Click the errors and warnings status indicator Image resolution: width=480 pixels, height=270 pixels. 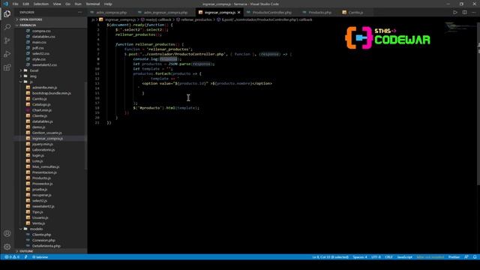12,256
